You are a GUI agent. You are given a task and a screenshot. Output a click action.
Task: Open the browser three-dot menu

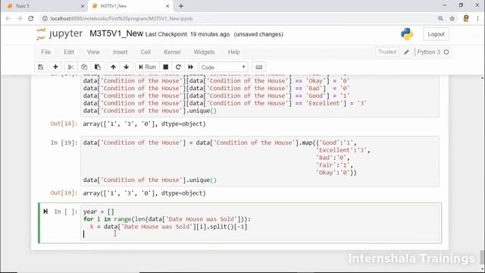[478, 18]
